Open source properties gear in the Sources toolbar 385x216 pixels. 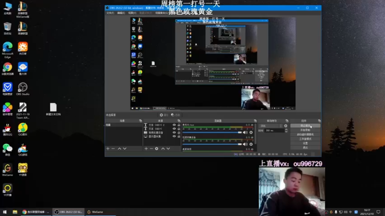pyautogui.click(x=157, y=149)
